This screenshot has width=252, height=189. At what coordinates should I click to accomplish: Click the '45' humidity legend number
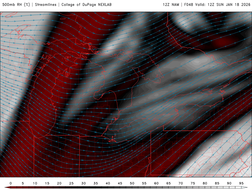pos(120,183)
